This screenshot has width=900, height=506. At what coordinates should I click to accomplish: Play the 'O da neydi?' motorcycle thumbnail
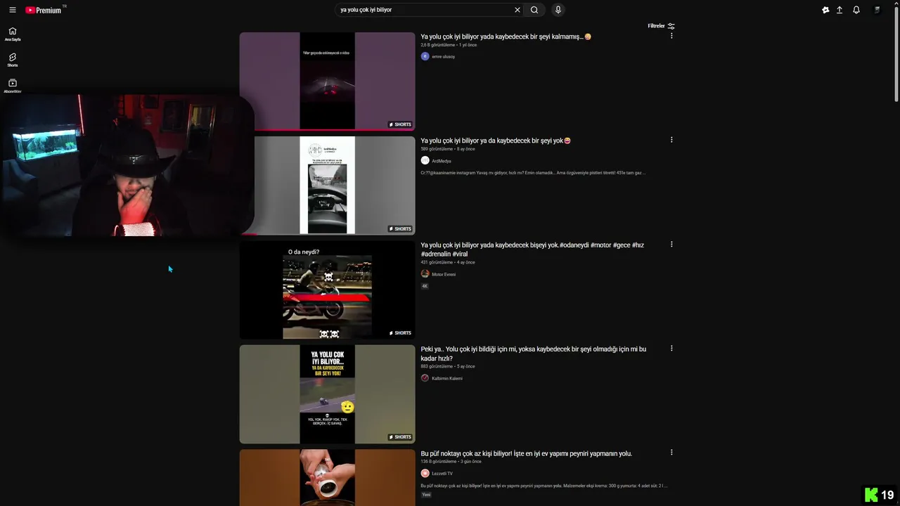[327, 290]
